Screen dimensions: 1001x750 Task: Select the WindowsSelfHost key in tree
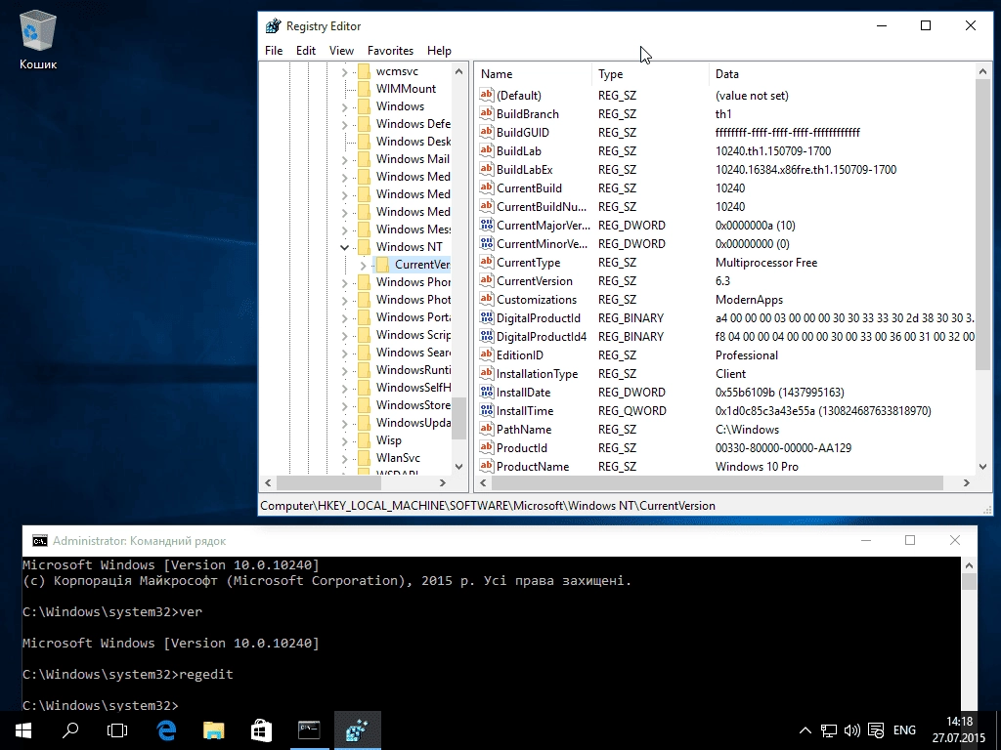pyautogui.click(x=413, y=387)
